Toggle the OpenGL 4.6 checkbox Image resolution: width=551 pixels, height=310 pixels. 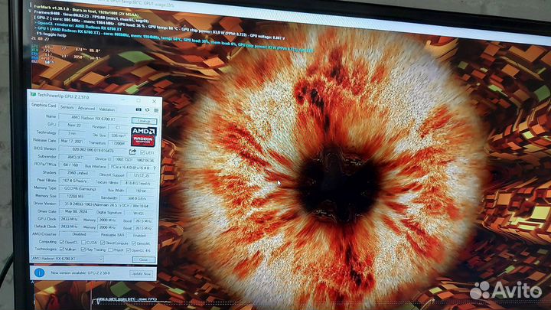[129, 250]
